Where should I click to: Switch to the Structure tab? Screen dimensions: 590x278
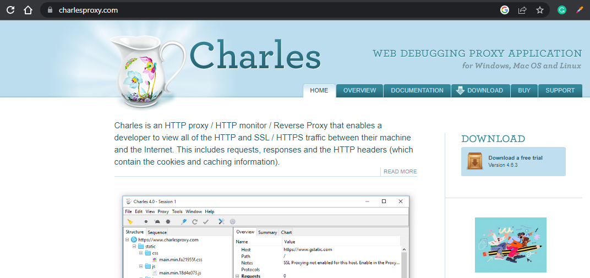[135, 232]
